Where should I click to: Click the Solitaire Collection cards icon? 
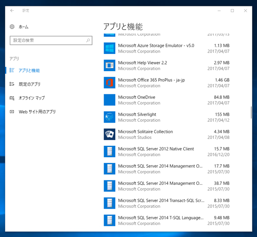[110, 134]
